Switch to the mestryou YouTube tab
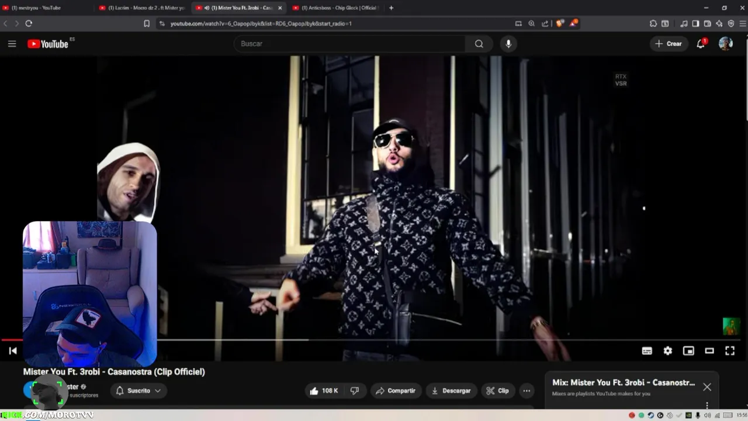This screenshot has height=421, width=748. tap(46, 8)
